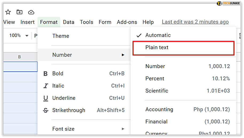Click the move to folder icon

19,12
